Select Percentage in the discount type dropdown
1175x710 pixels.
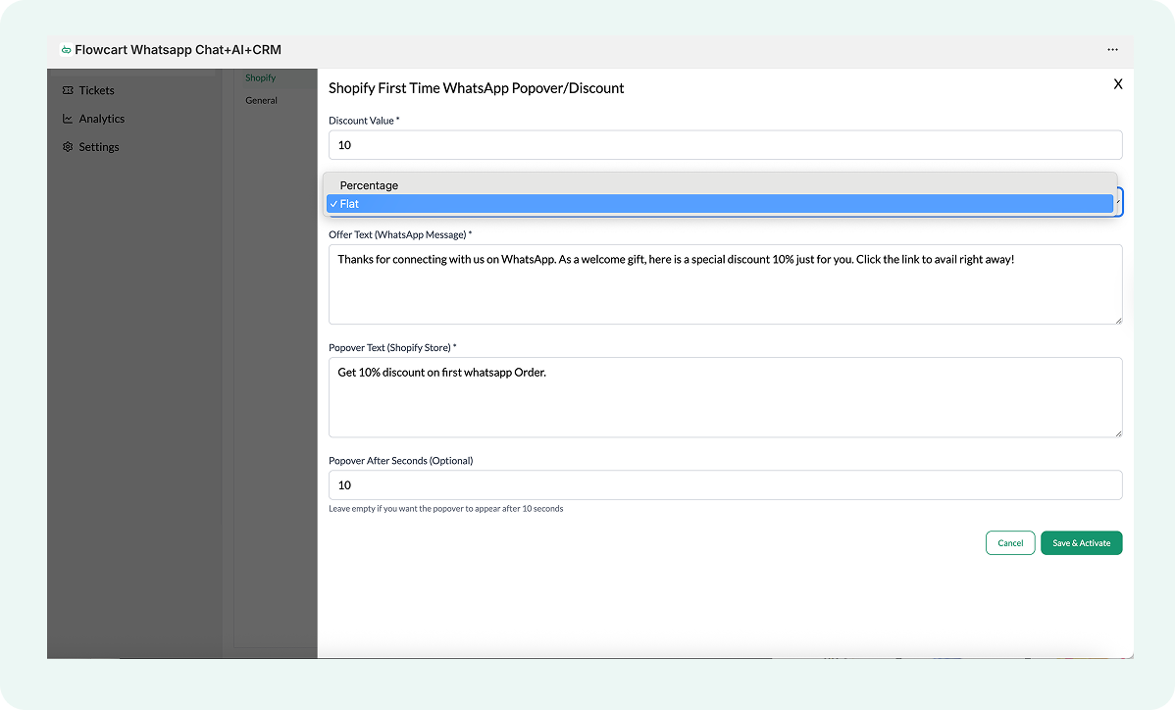point(719,185)
